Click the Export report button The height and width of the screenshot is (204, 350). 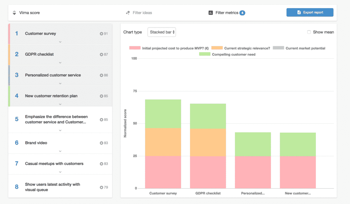click(310, 12)
